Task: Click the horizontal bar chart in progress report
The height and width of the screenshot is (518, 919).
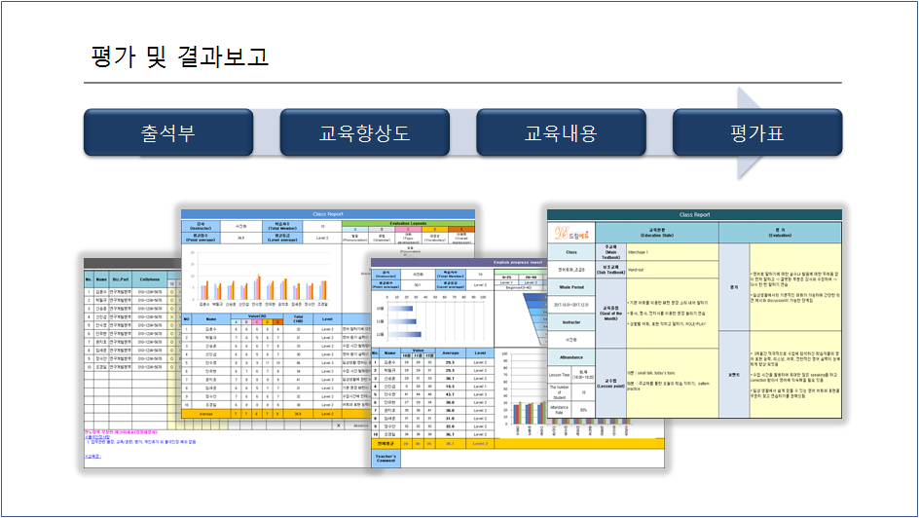Action: (419, 314)
